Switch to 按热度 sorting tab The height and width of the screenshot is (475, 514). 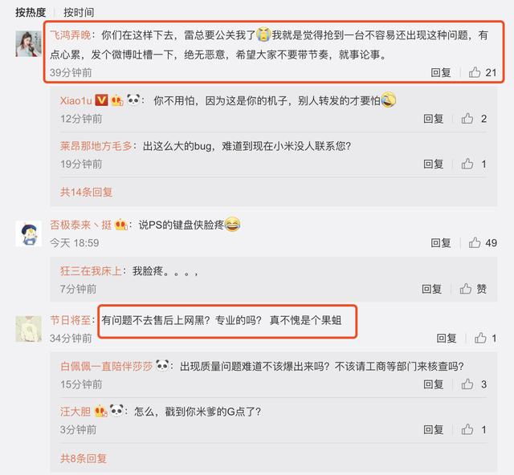coord(31,13)
